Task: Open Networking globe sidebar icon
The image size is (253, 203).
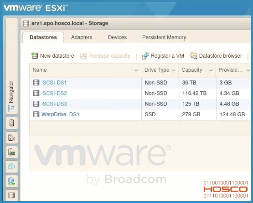Action: [11, 181]
